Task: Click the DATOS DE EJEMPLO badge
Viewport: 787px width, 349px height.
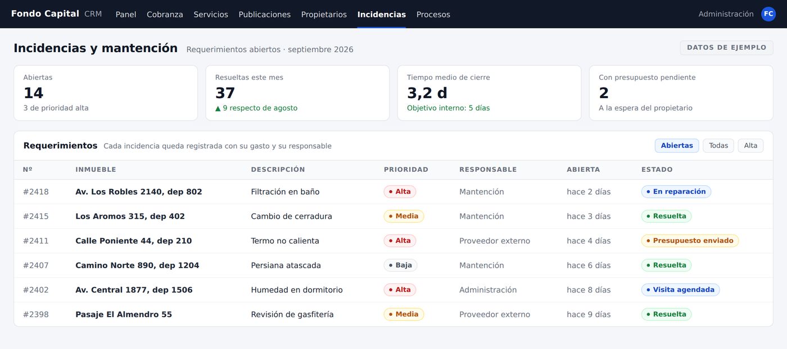Action: (726, 48)
